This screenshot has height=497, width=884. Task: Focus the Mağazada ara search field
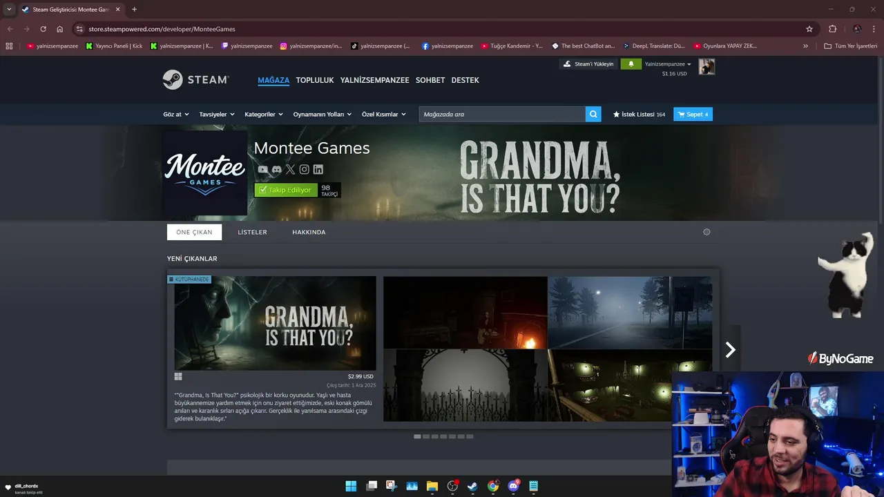click(502, 114)
